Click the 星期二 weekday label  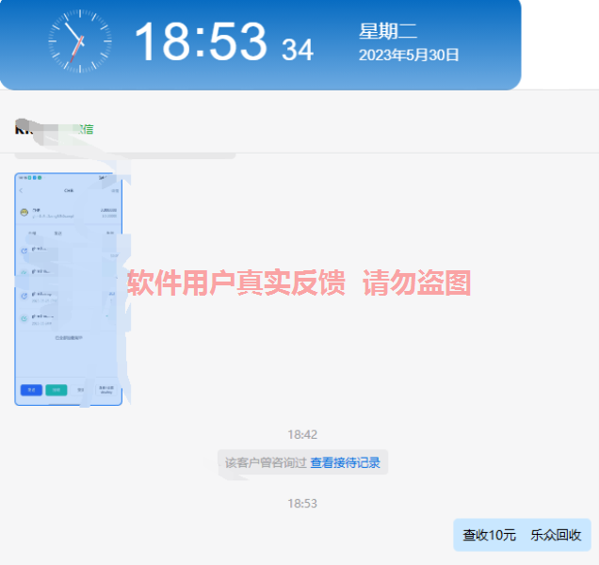click(388, 31)
